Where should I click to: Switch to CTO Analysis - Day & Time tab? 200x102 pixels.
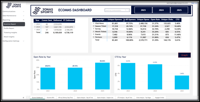pyautogui.click(x=125, y=97)
